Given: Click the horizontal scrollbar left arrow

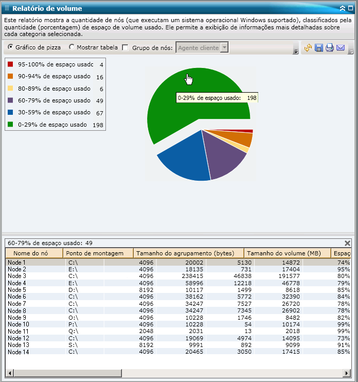Looking at the screenshot, I should [10, 373].
